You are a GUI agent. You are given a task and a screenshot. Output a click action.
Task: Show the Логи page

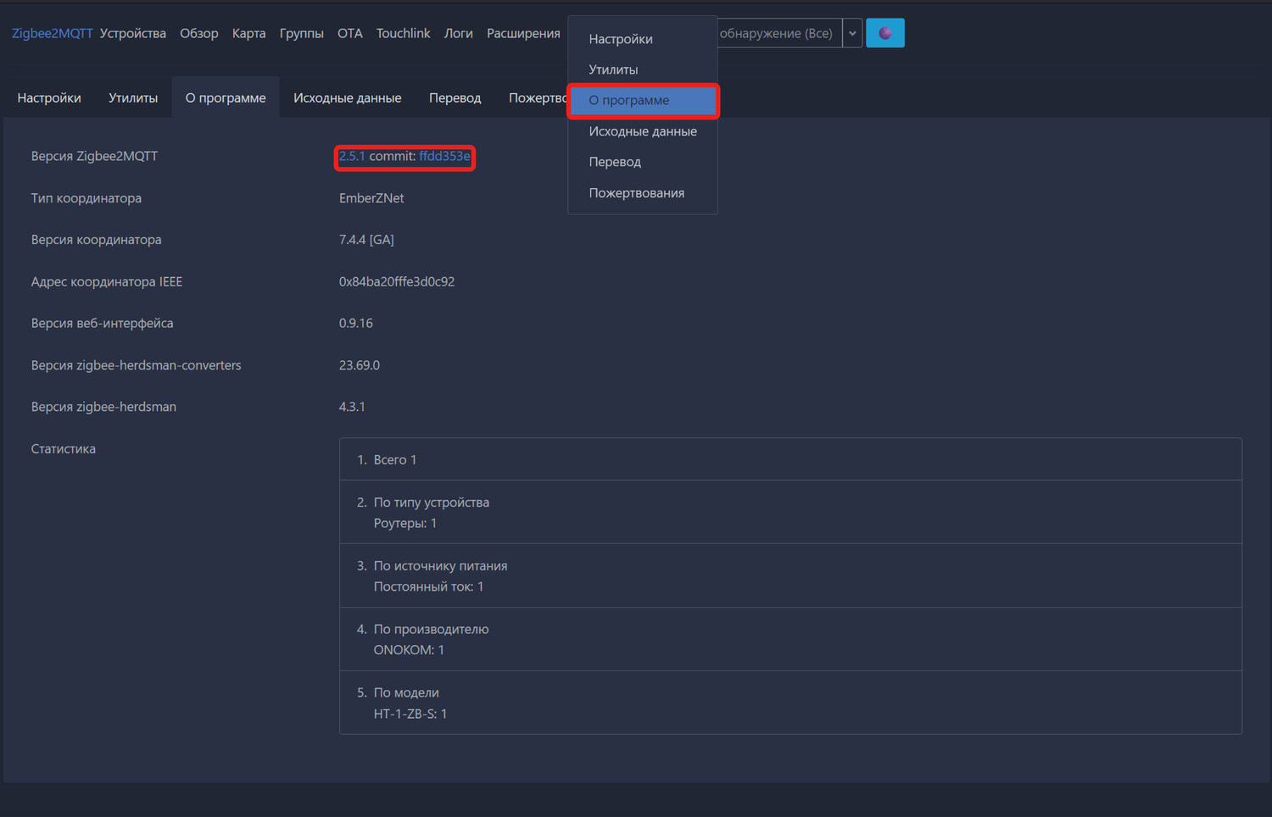458,33
